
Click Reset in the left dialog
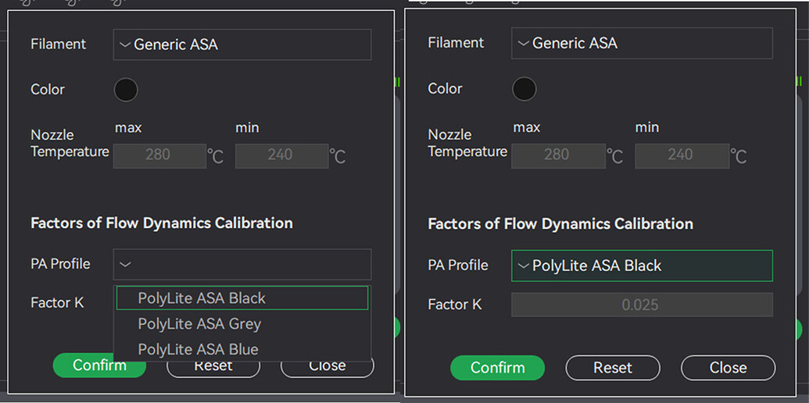213,366
